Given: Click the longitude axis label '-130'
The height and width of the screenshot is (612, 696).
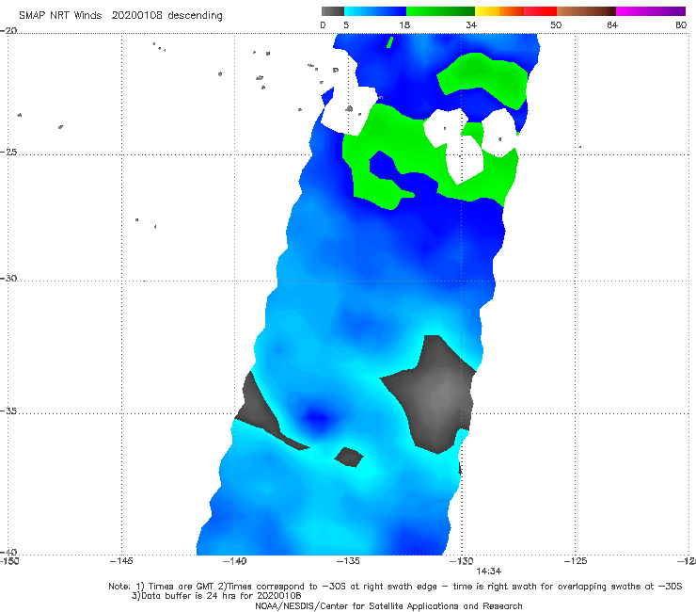Looking at the screenshot, I should pyautogui.click(x=462, y=561).
